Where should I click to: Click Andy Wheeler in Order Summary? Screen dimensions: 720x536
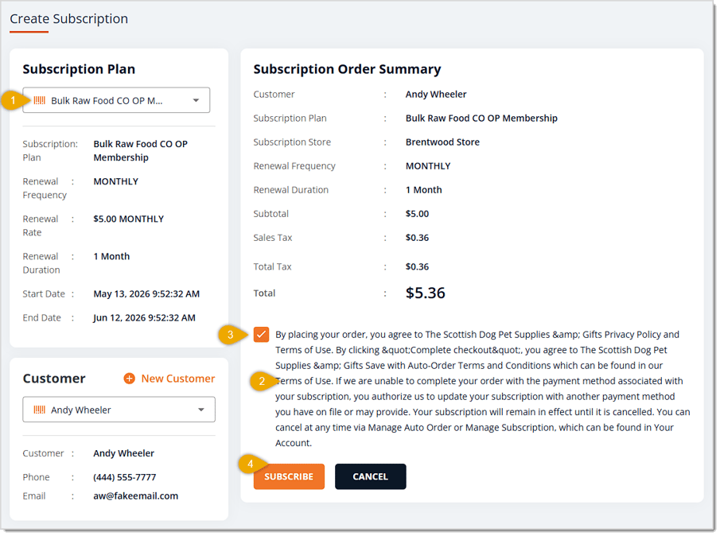(x=436, y=95)
